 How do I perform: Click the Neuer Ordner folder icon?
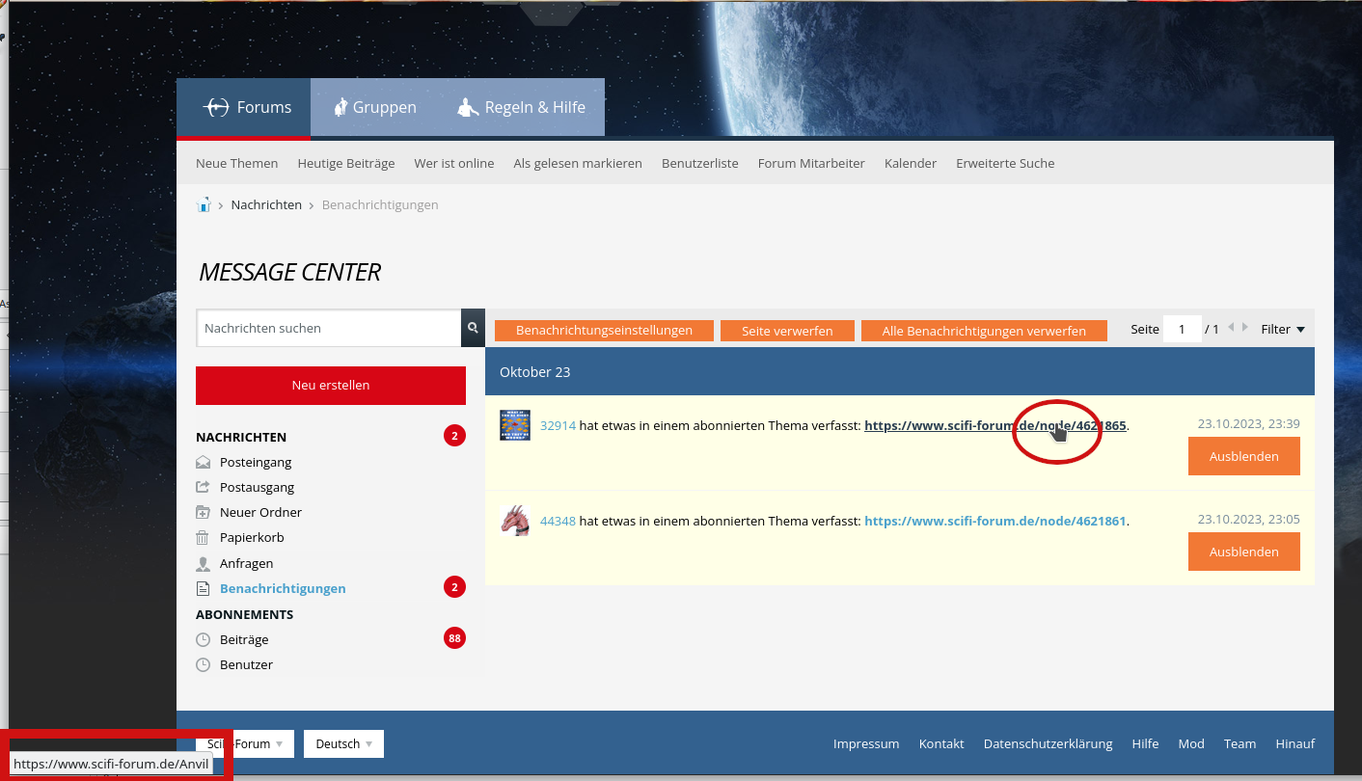point(203,512)
